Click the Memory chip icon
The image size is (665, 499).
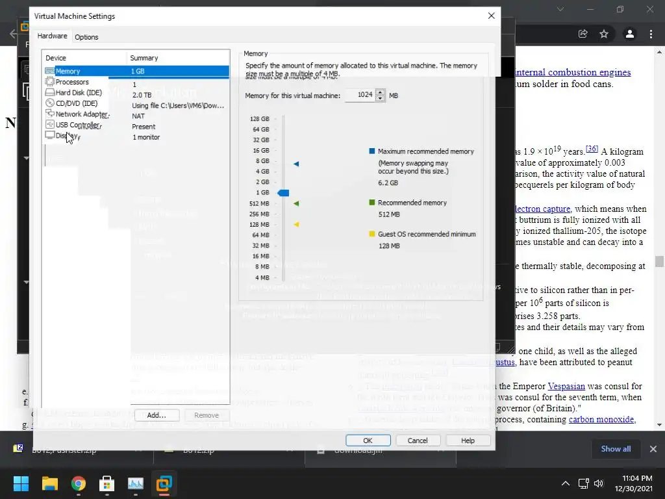(x=50, y=71)
